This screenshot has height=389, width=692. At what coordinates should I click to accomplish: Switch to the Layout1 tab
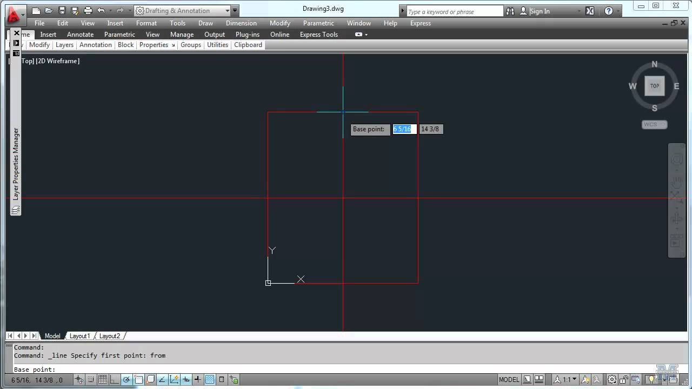(x=79, y=336)
